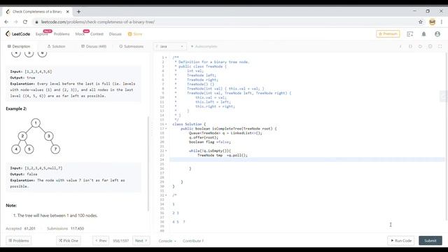
Task: Click the Premium button
Action: tap(388, 34)
